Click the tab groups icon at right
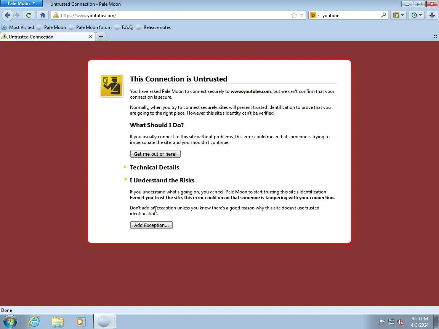The width and height of the screenshot is (439, 329). pos(435,37)
